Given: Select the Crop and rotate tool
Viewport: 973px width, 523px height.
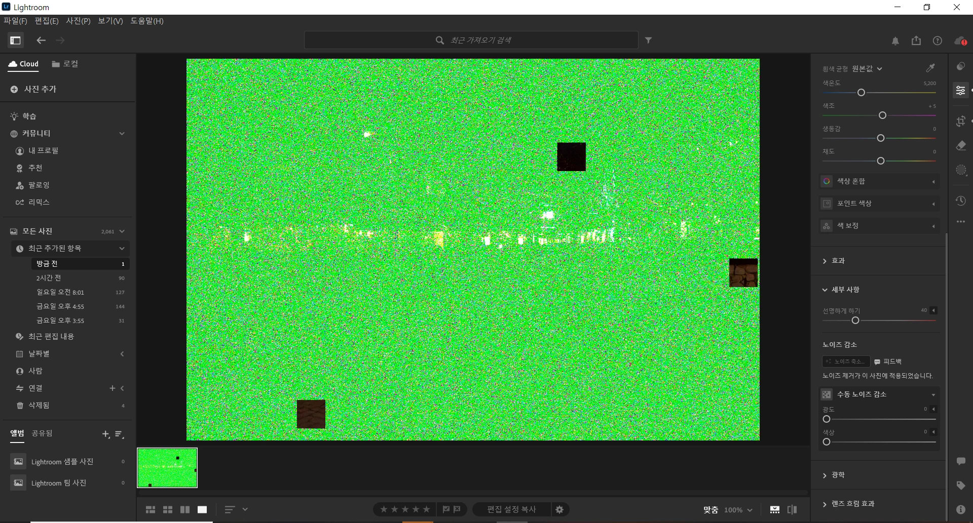Looking at the screenshot, I should [x=961, y=121].
